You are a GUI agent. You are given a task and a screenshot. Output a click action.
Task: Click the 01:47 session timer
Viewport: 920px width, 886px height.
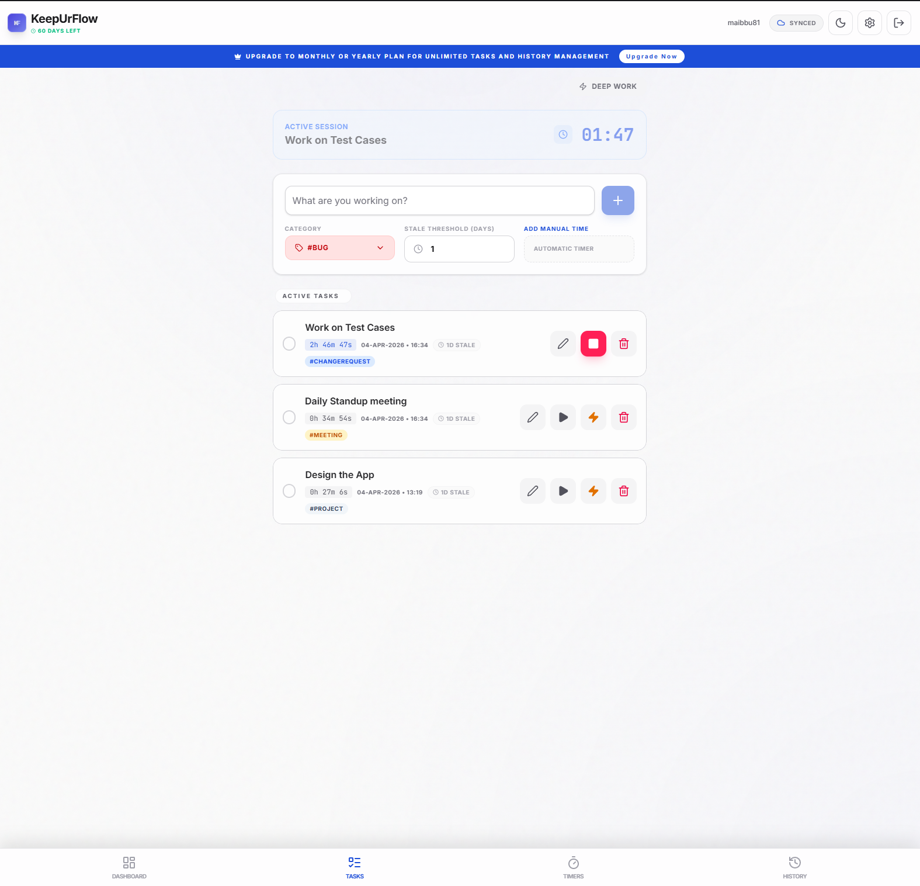tap(607, 135)
